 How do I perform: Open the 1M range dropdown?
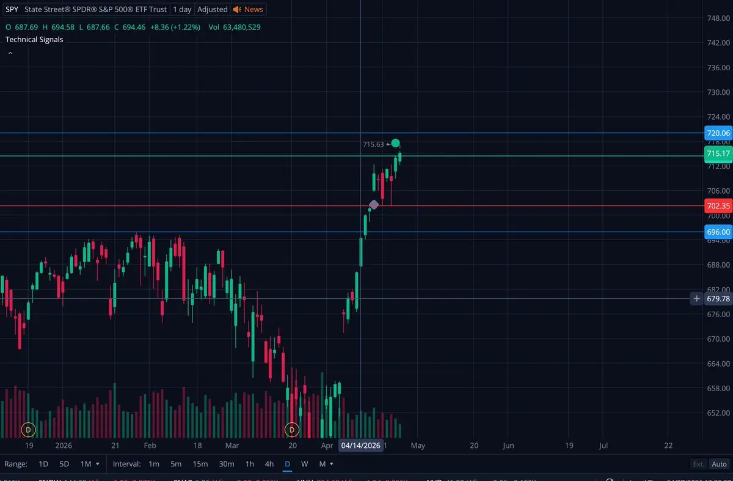coord(90,464)
